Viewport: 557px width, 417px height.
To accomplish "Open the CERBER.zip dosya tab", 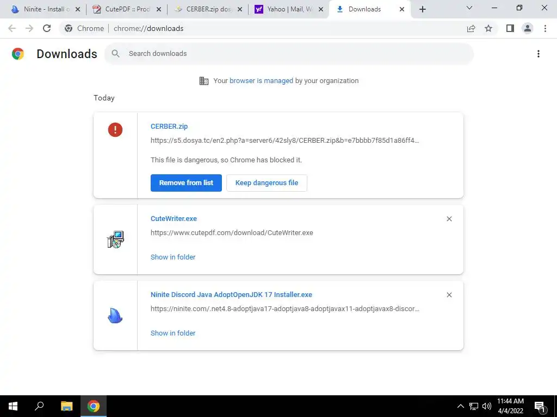I will coord(208,9).
